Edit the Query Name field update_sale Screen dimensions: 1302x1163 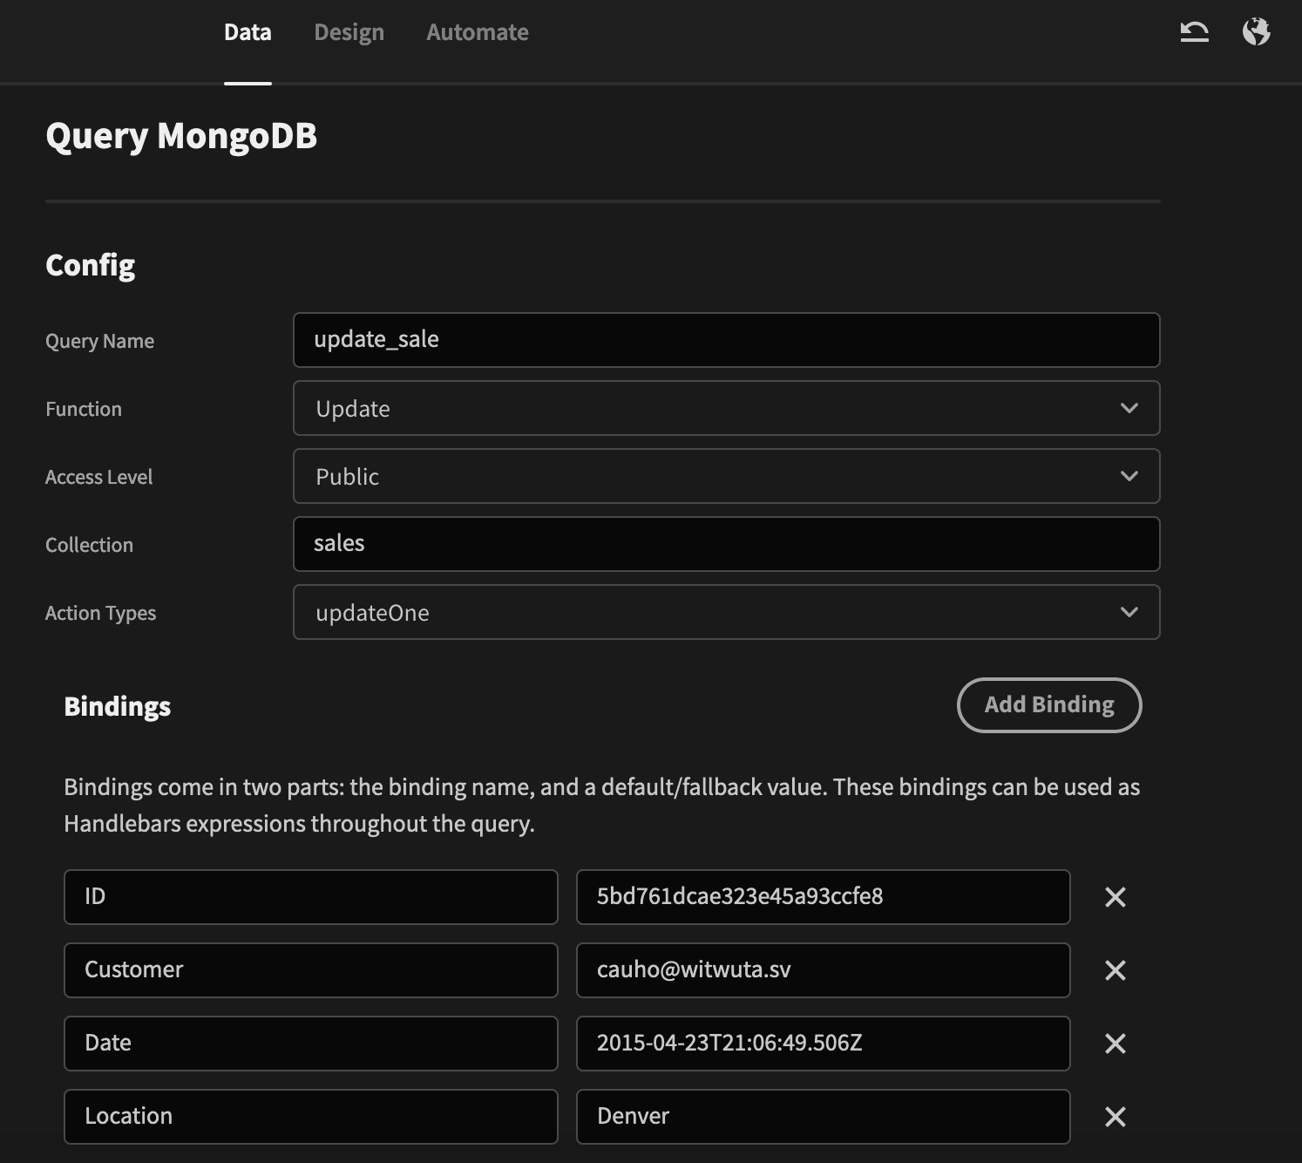tap(726, 340)
